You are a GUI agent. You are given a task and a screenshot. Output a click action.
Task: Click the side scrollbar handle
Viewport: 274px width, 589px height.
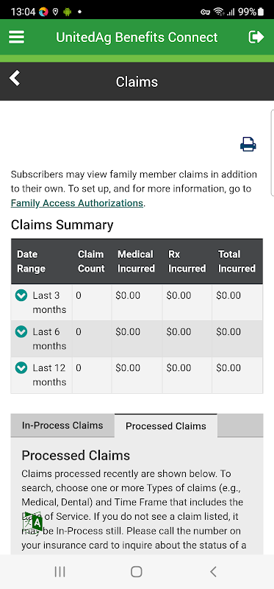tap(272, 153)
